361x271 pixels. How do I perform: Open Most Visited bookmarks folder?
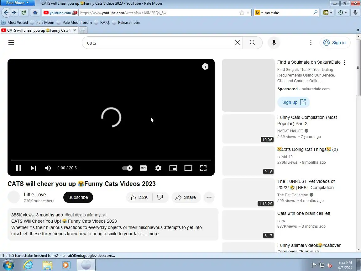(x=14, y=22)
